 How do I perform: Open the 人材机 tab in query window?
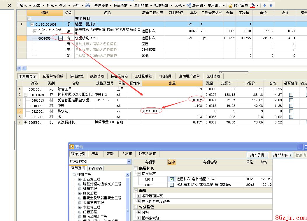[x=127, y=154]
